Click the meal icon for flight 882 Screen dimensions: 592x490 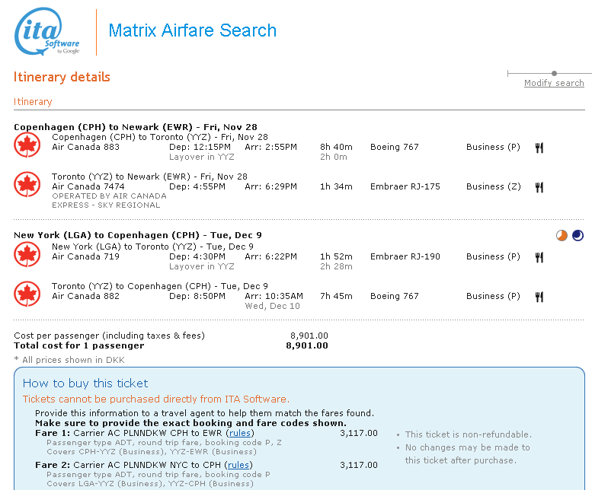click(x=539, y=297)
